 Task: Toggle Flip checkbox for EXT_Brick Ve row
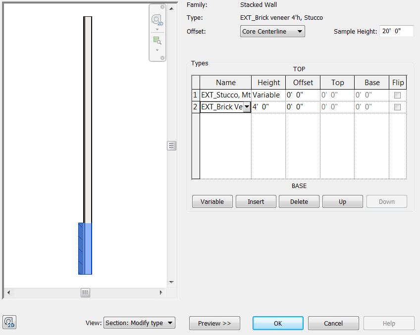[397, 107]
